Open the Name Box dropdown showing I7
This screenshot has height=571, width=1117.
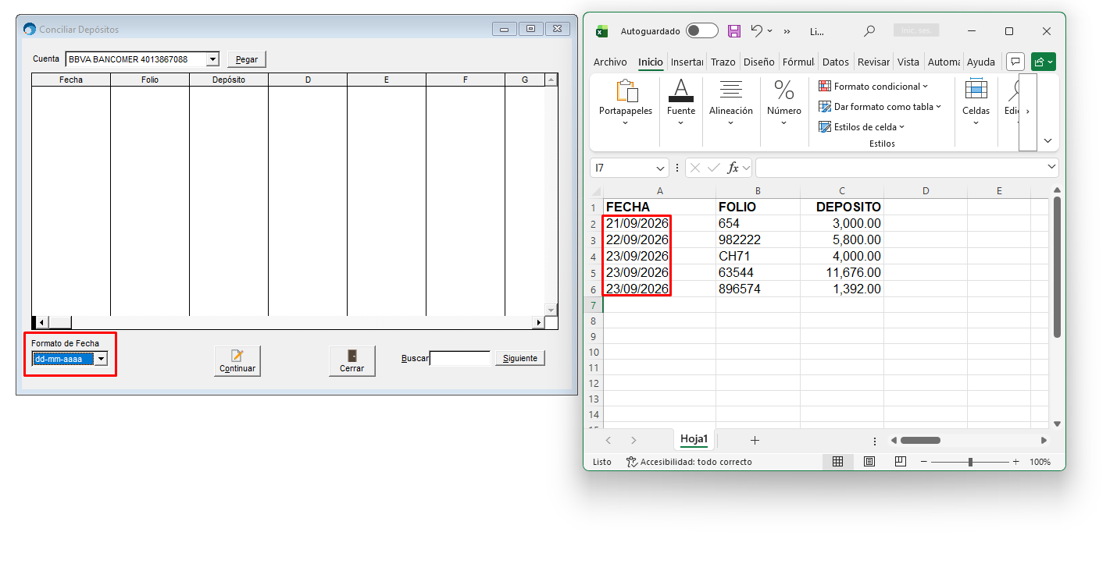click(661, 168)
